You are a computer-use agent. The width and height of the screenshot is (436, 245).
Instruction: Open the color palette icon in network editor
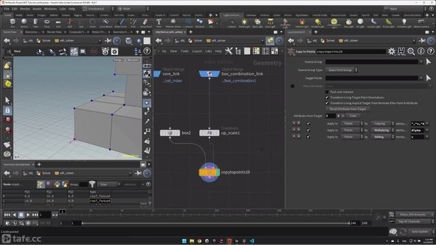click(256, 51)
